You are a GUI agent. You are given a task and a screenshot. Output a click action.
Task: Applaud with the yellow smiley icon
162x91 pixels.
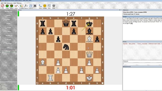tap(45, 6)
